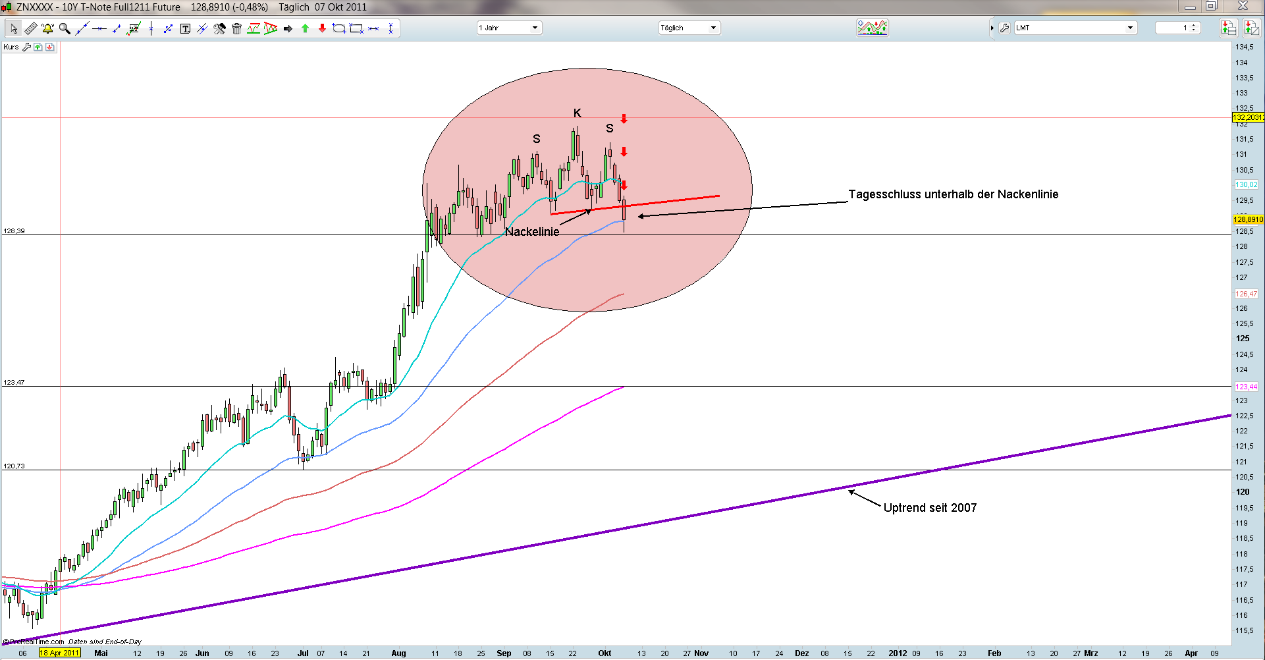1265x660 pixels.
Task: Toggle the green up arrow beside Kurs
Action: pos(38,47)
